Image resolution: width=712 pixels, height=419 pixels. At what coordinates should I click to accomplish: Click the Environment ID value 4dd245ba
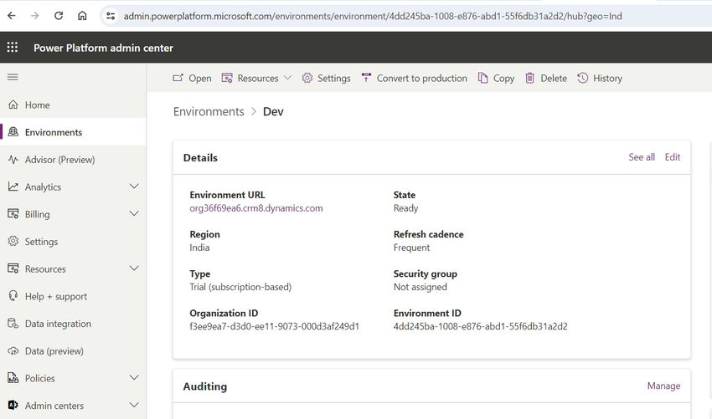(x=481, y=326)
